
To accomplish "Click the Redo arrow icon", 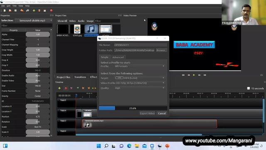I will (x=27, y=10).
